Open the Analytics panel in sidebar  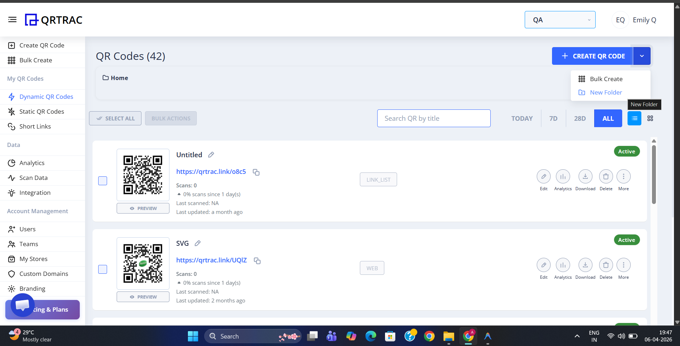pyautogui.click(x=32, y=163)
